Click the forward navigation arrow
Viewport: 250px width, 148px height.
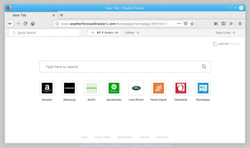click(18, 24)
